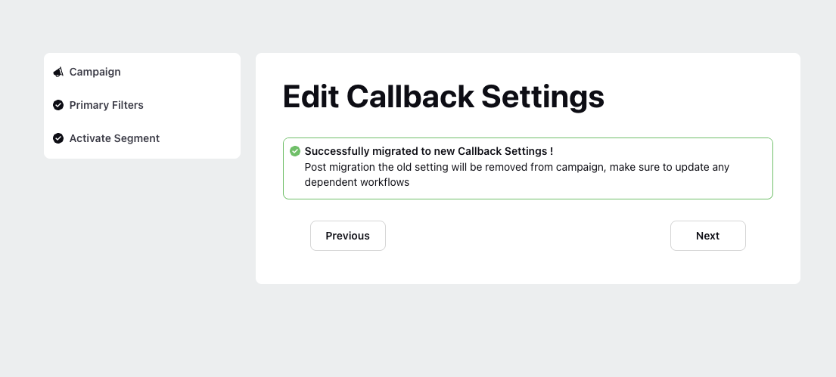Screen dimensions: 836x377
Task: Click the Activate Segment checkmark icon
Action: click(58, 138)
